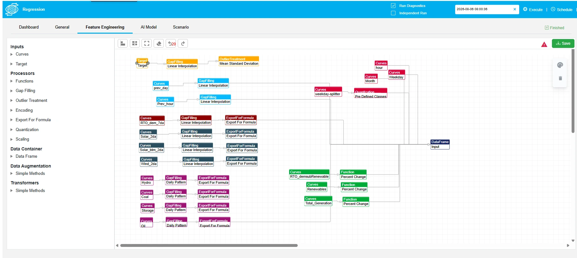
Task: Select the Curves Weekday node
Action: coord(396,75)
